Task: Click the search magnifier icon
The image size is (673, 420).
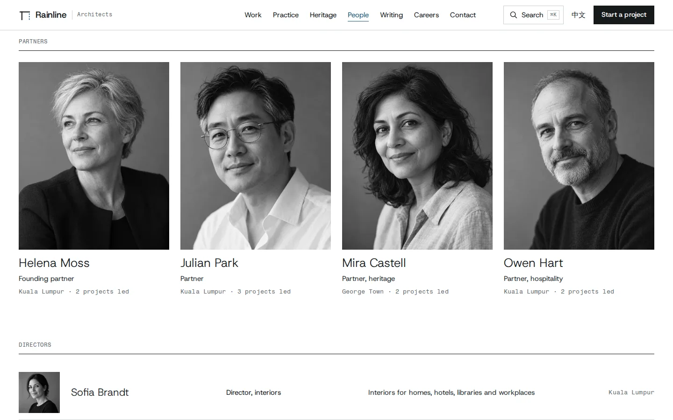Action: pyautogui.click(x=513, y=15)
